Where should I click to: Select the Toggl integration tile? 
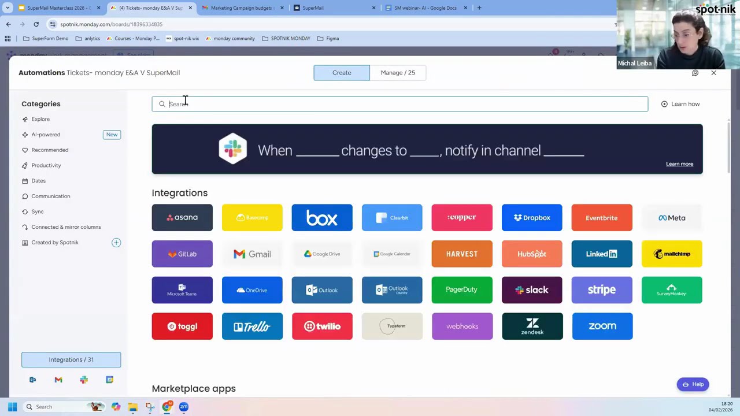[x=182, y=326]
